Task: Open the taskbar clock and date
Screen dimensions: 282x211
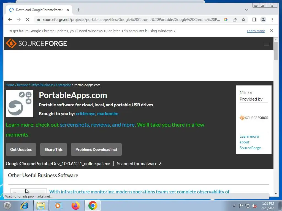Action: [268, 206]
